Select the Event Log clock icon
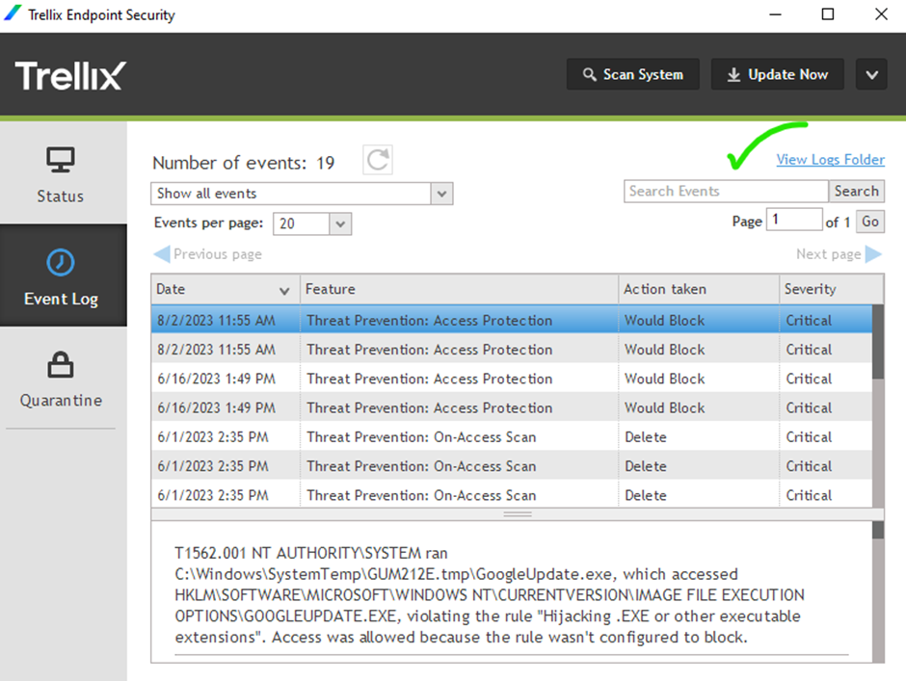 pos(61,262)
